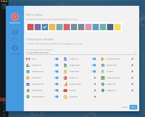The height and width of the screenshot is (117, 145).
Task: Click the Google Voice phone icon
Action: (103, 90)
